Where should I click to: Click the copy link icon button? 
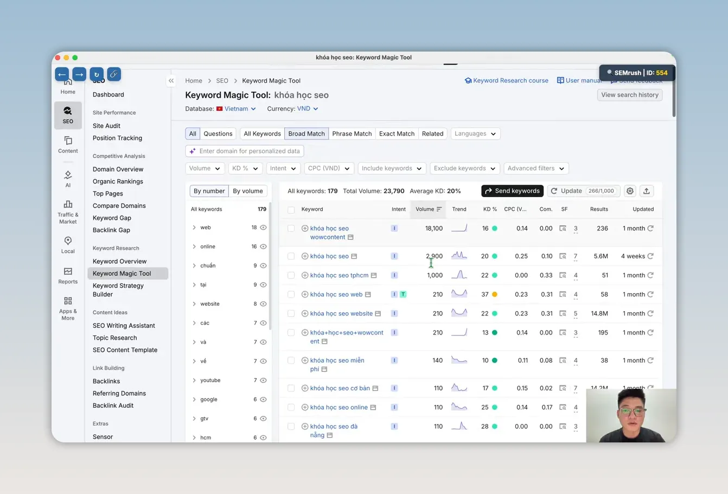(114, 74)
